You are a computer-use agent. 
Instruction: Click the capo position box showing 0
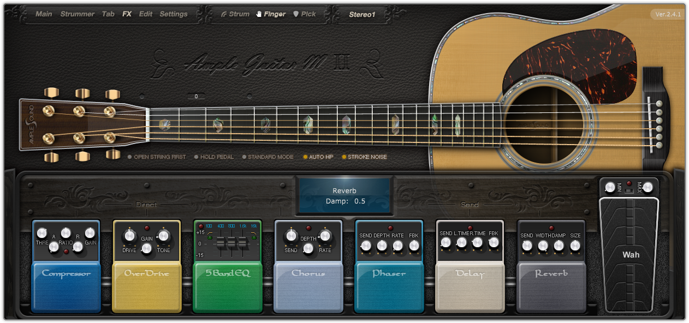[195, 97]
